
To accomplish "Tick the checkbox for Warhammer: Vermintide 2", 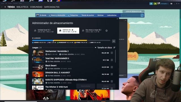I will 112,53.
